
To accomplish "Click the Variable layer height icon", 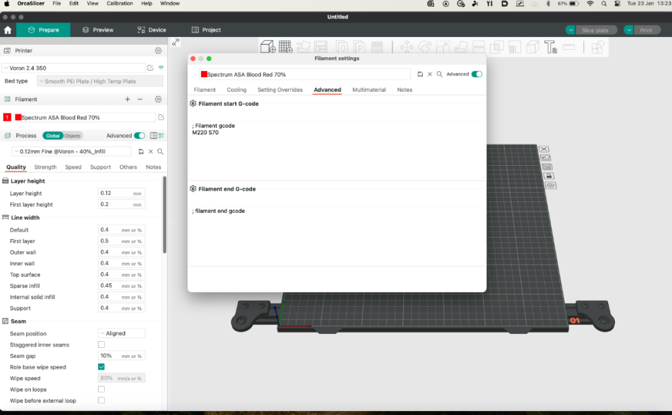I will coord(377,47).
